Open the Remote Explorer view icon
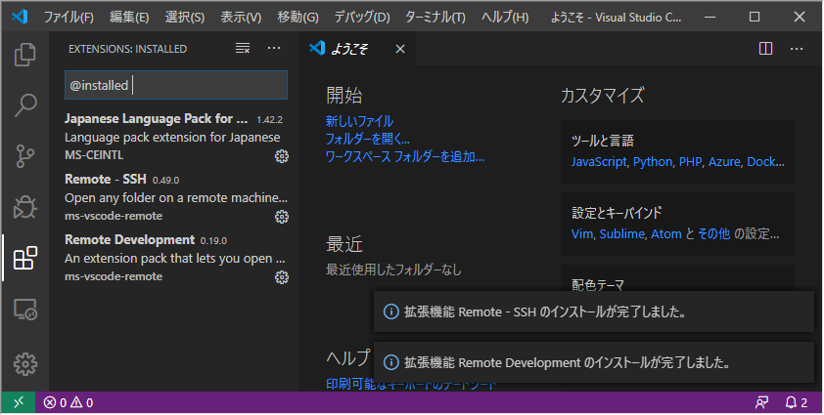Screen dimensions: 824x415 [x=24, y=310]
